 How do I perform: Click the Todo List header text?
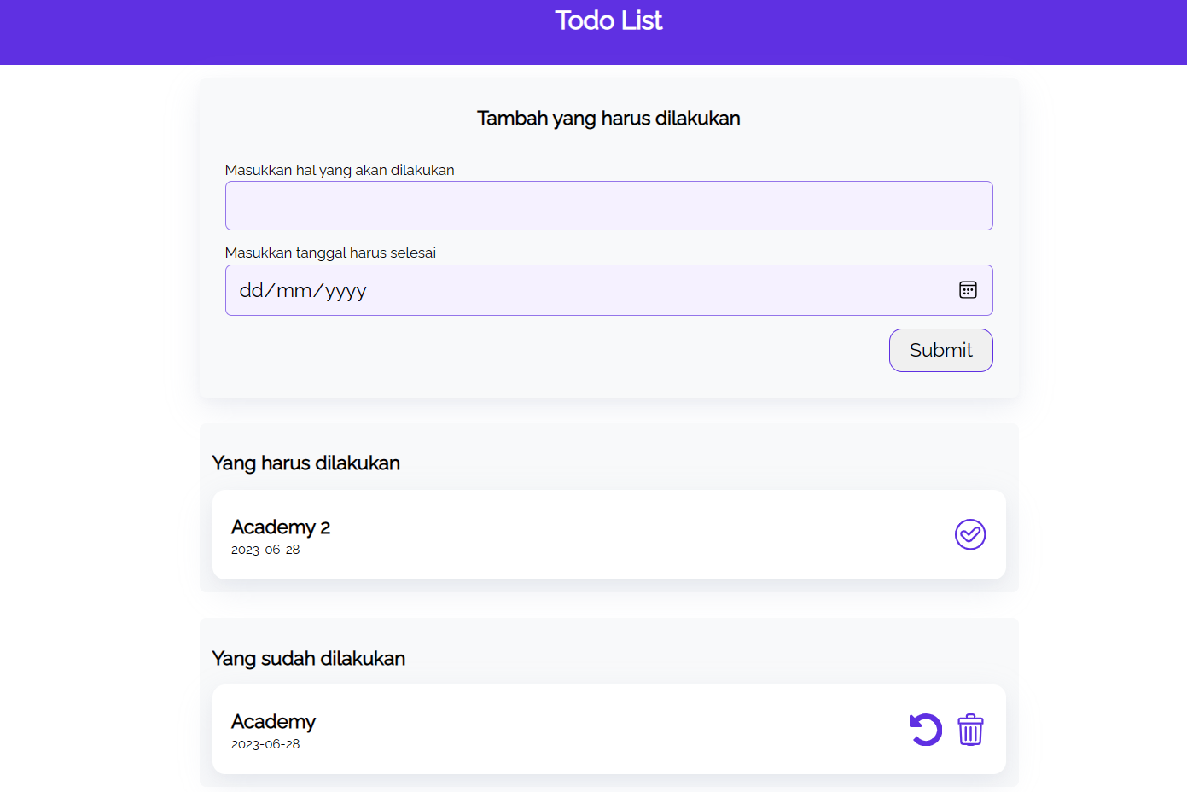click(x=608, y=20)
